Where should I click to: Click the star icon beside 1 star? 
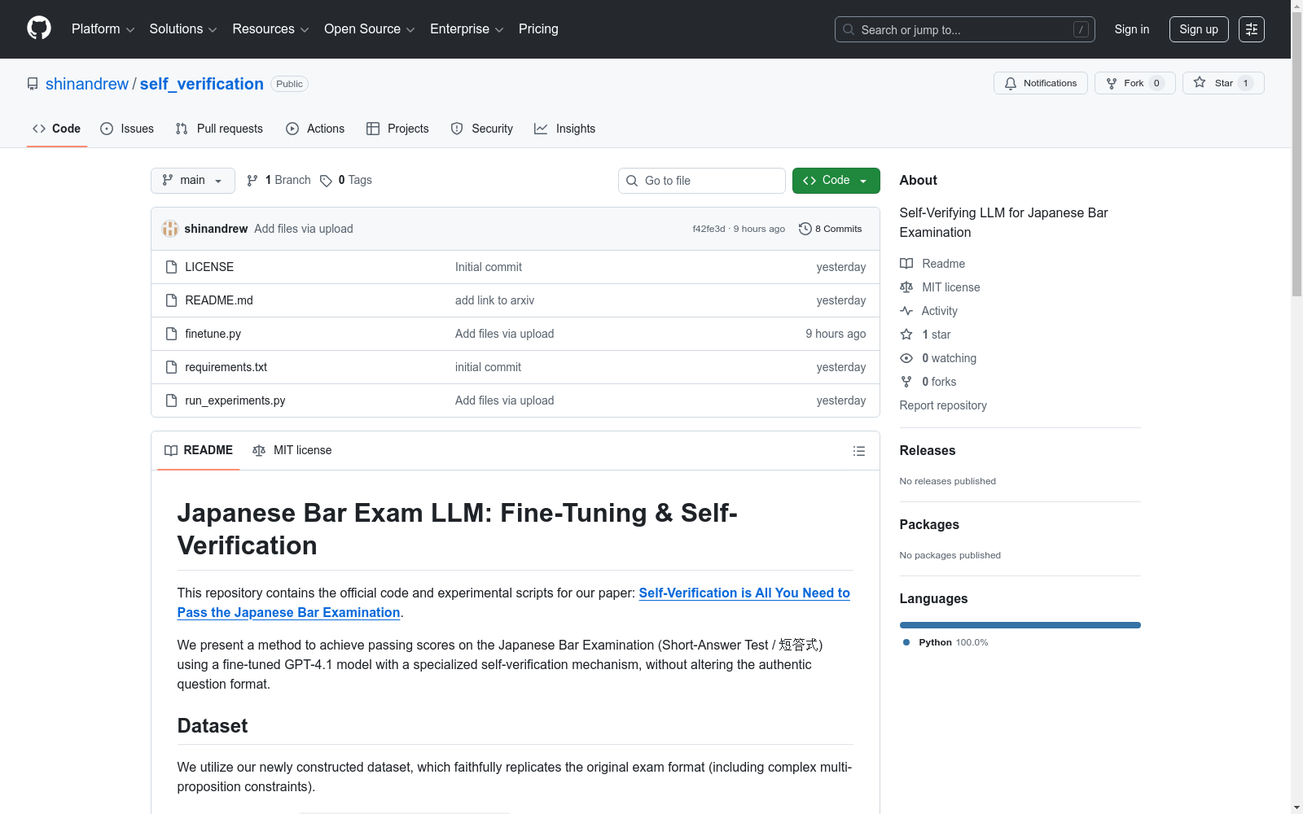coord(906,335)
